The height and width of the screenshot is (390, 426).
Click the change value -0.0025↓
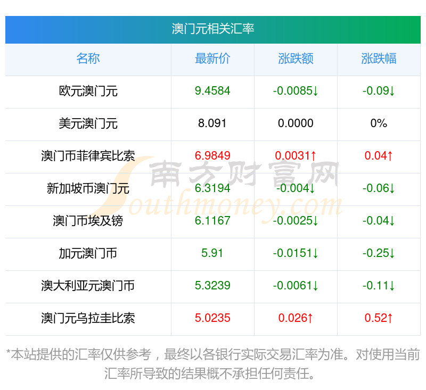coord(296,221)
